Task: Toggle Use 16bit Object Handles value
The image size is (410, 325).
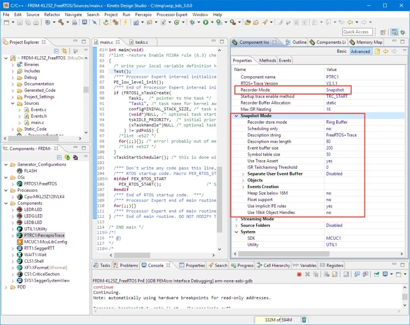Action: click(x=329, y=213)
